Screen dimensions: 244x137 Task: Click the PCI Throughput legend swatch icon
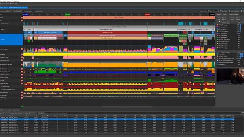click(x=218, y=33)
